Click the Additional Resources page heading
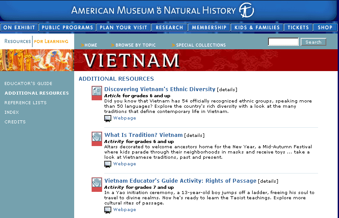 [116, 78]
